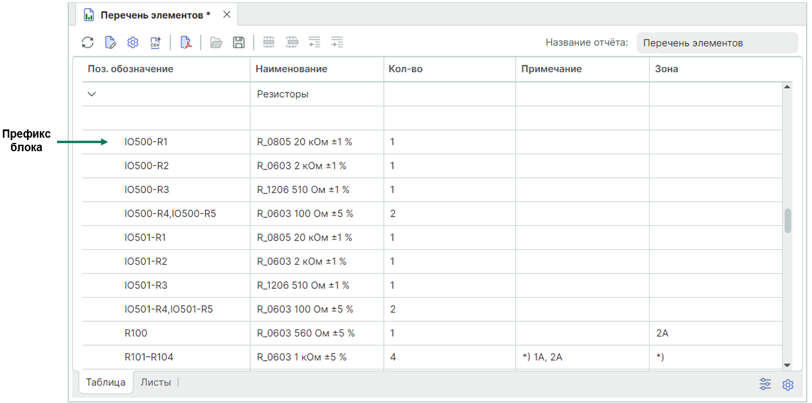The width and height of the screenshot is (812, 403).
Task: Click the gear icon at bottom right
Action: 788,385
